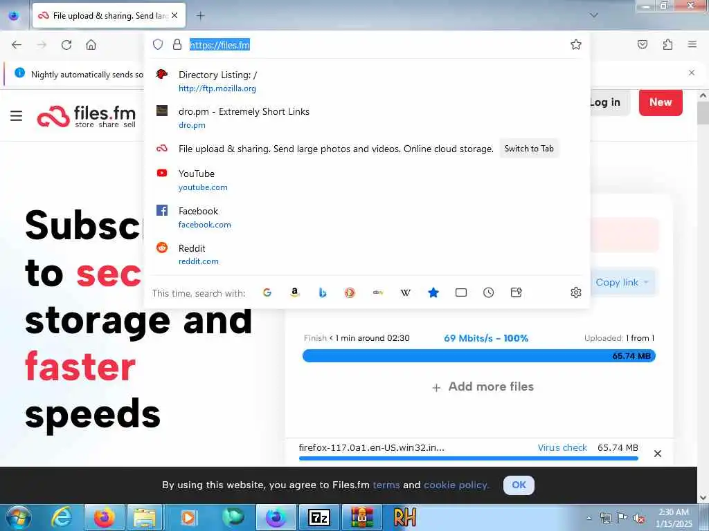
Task: Click the muted volume tray icon
Action: point(639,518)
